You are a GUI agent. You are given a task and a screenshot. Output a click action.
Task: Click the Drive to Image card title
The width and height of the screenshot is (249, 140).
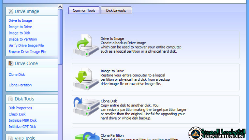pos(112,39)
